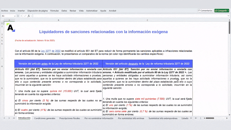The width and height of the screenshot is (231, 130).
Task: Open the Datos ribbon tab
Action: click(x=64, y=11)
